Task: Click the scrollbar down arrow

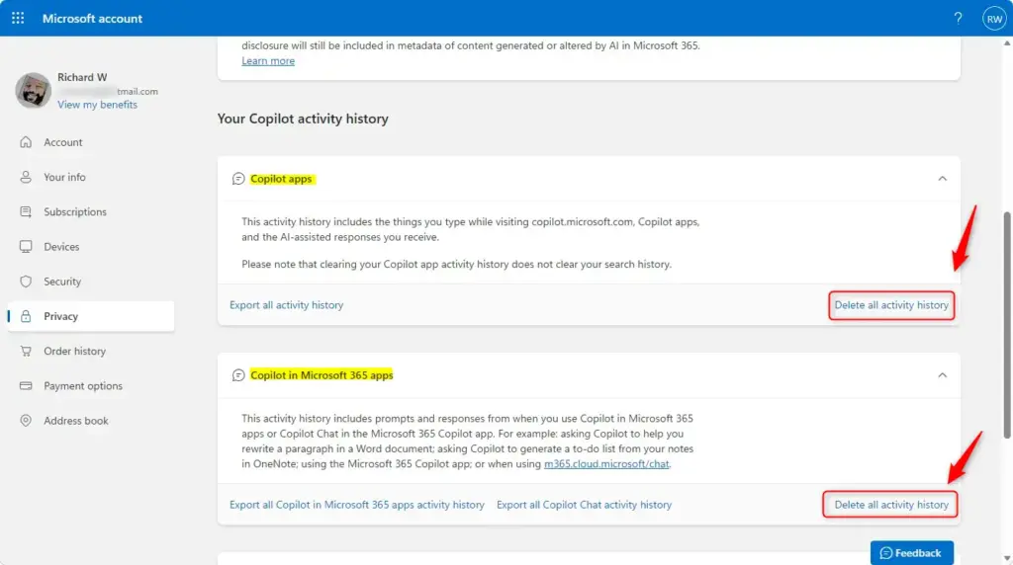Action: [x=1006, y=558]
